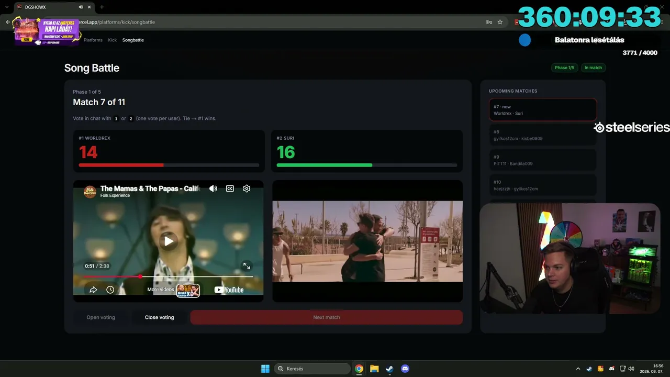Viewport: 670px width, 377px height.
Task: Click the orange tray app icon
Action: pos(600,369)
